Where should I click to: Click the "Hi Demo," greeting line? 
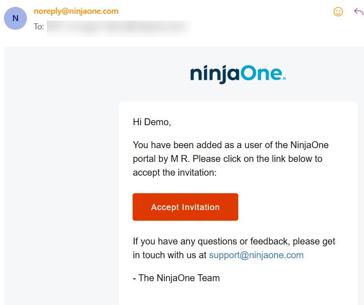(x=152, y=122)
